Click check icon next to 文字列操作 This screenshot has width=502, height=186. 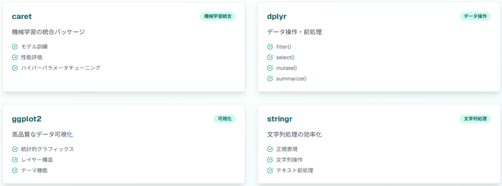point(270,160)
